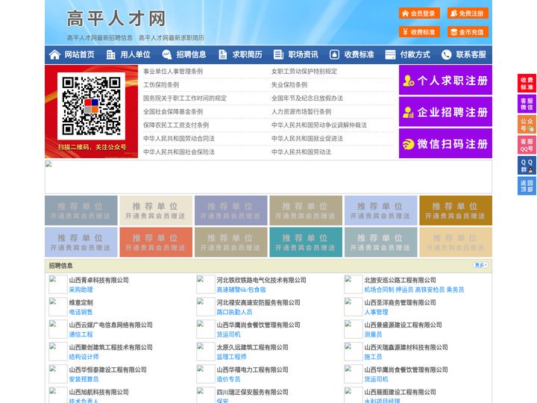The height and width of the screenshot is (403, 537).
Task: Click the orange-red 推荐单位 tile
Action: click(x=156, y=243)
